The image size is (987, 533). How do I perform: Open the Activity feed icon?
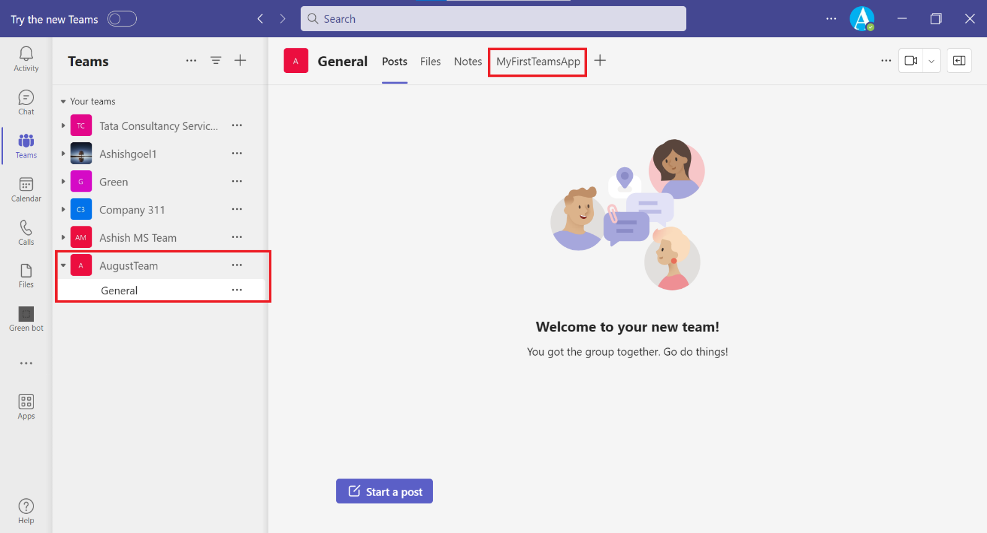26,59
